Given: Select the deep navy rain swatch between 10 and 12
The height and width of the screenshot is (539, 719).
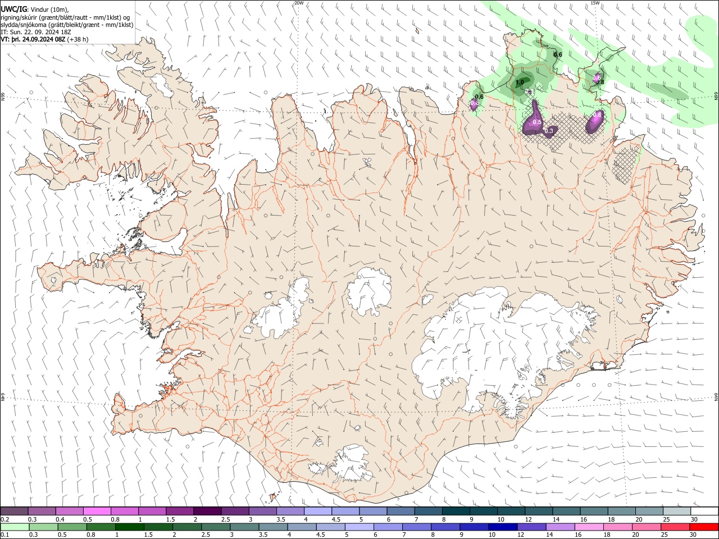Looking at the screenshot, I should point(502,527).
